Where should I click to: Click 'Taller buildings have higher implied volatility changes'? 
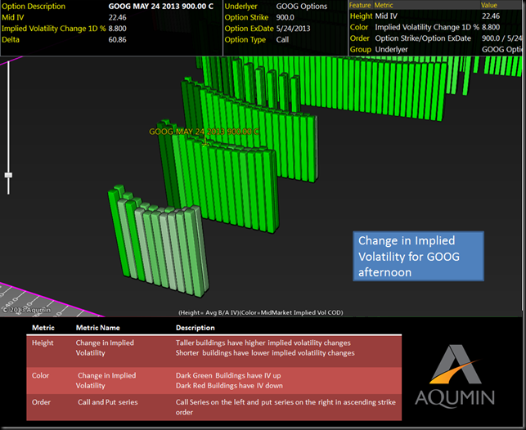(x=263, y=343)
